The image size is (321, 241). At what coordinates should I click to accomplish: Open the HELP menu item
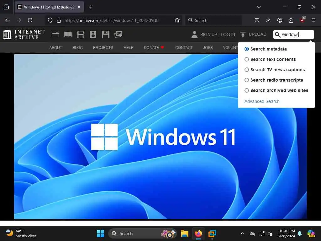pyautogui.click(x=128, y=48)
